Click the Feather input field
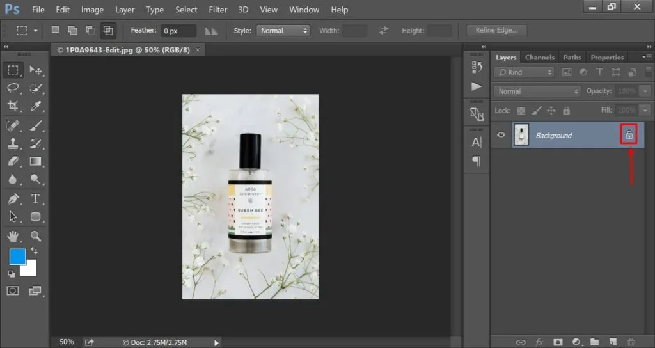This screenshot has height=348, width=655. (178, 31)
